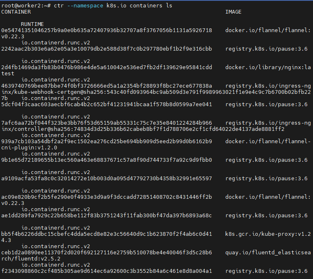Image resolution: width=313 pixels, height=279 pixels.
Task: Click quay.io/fluentd_elasticsearch image name
Action: pyautogui.click(x=268, y=253)
